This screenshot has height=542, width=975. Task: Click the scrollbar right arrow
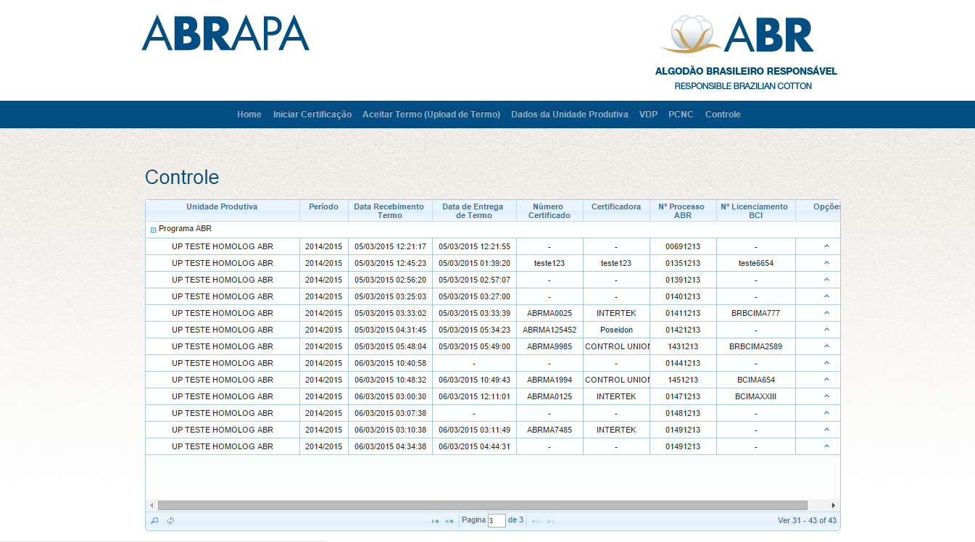point(834,505)
